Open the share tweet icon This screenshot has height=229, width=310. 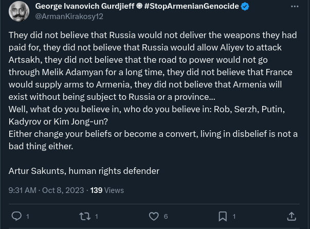click(291, 217)
